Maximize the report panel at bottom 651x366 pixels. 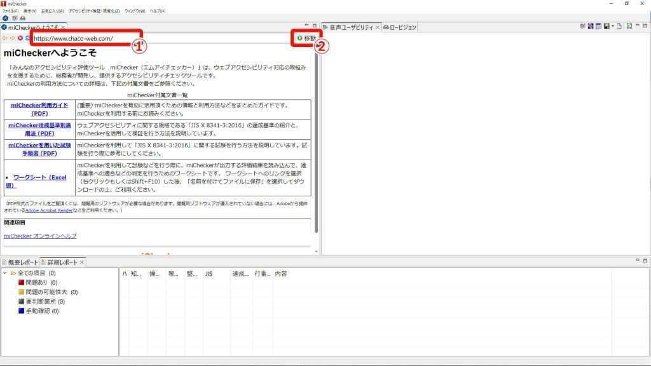tap(645, 260)
